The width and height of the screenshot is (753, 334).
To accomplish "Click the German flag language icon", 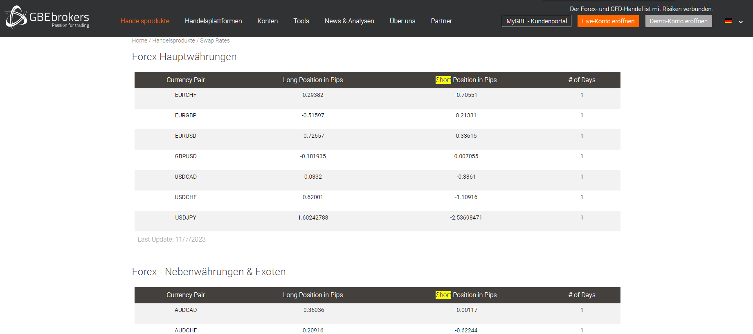I will coord(728,21).
